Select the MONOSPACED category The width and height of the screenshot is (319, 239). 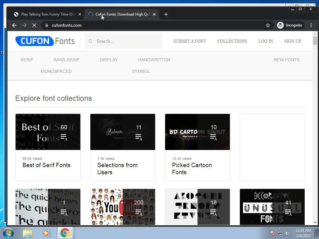tap(56, 71)
